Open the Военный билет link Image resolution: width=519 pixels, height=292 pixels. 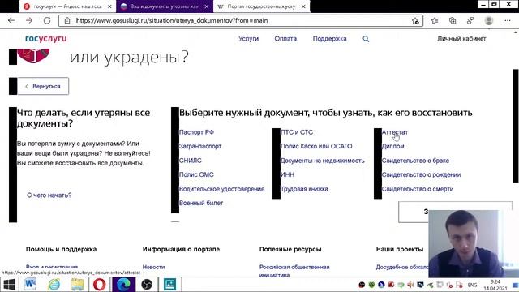point(201,203)
